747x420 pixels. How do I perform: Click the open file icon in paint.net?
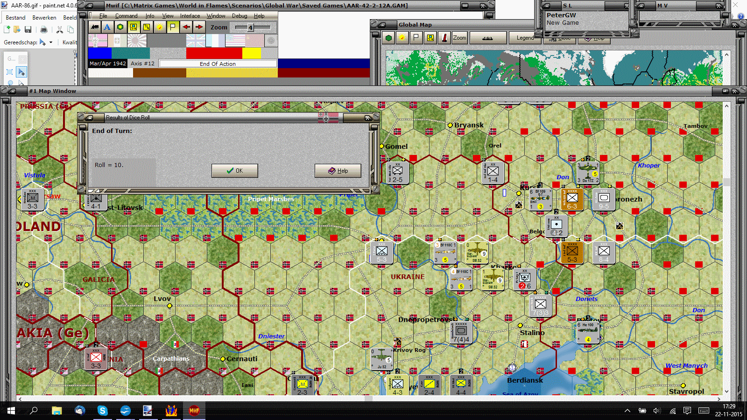[x=17, y=30]
